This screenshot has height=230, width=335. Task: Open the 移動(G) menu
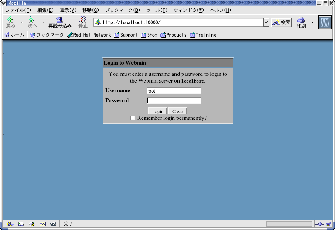pyautogui.click(x=91, y=10)
